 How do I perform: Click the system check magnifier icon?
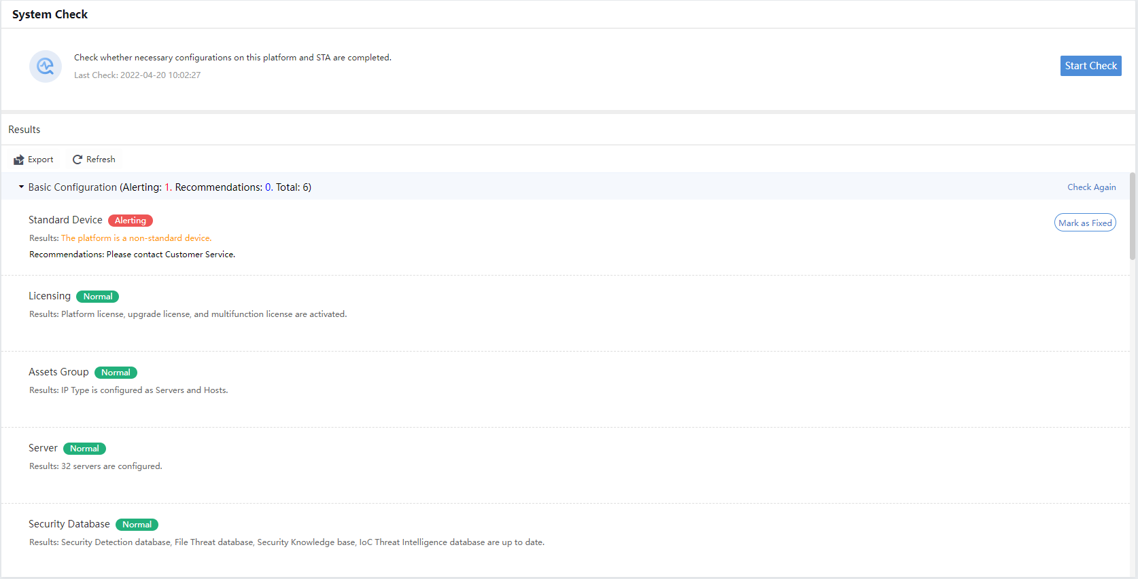click(x=46, y=67)
